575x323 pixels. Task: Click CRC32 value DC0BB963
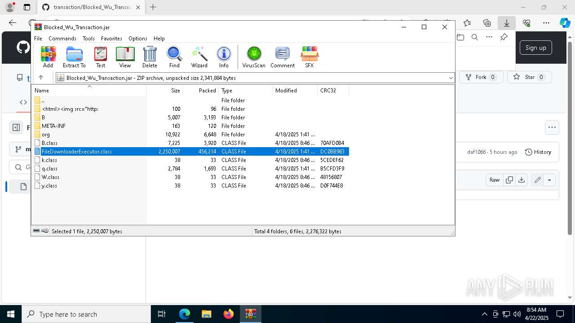click(332, 152)
